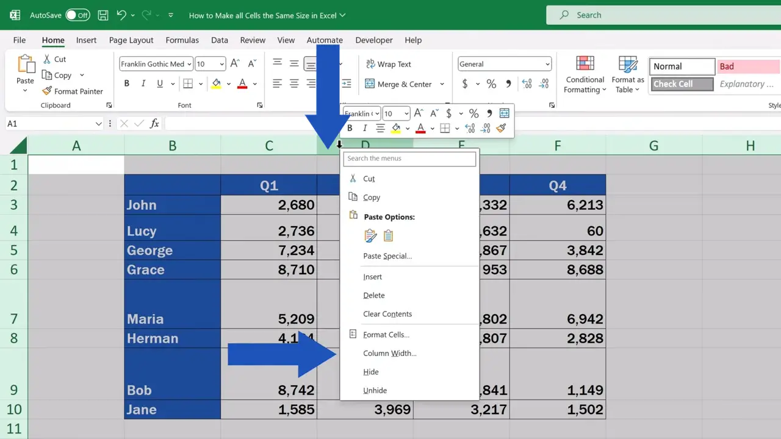Toggle underline formatting
This screenshot has height=439, width=781.
159,84
